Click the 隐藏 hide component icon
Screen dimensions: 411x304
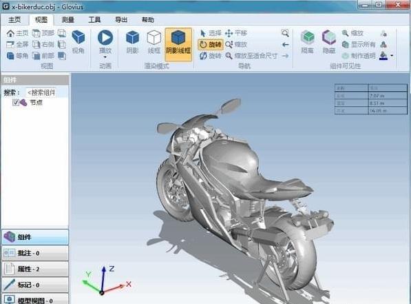pos(329,42)
